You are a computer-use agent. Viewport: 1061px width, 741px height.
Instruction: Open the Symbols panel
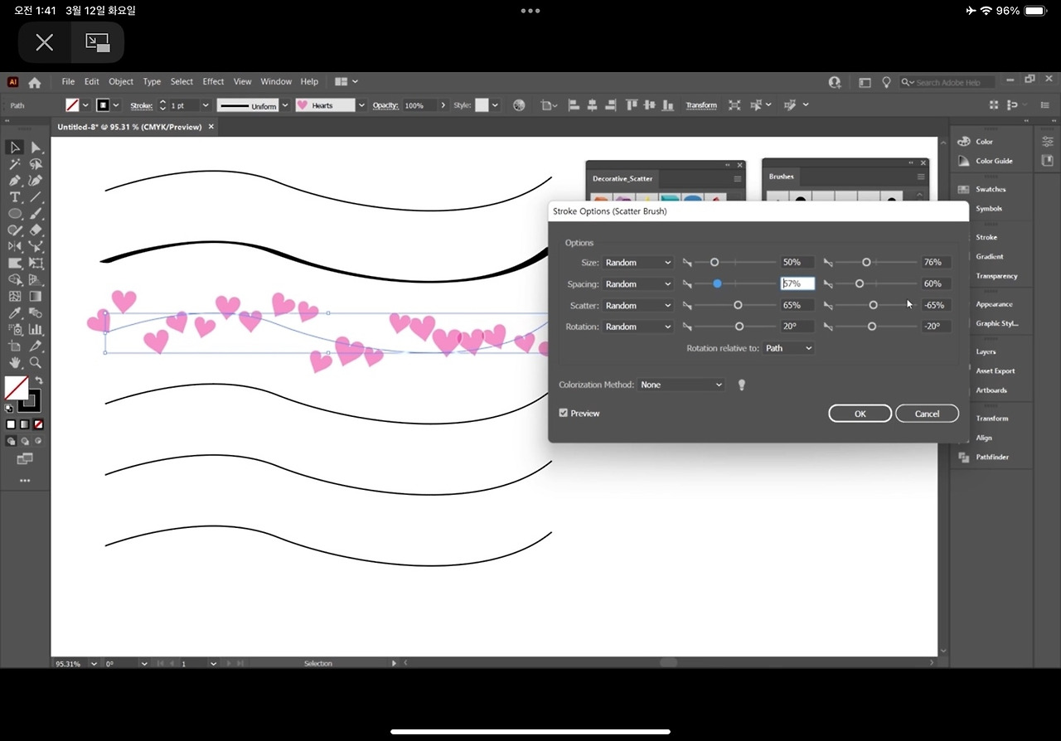(989, 209)
